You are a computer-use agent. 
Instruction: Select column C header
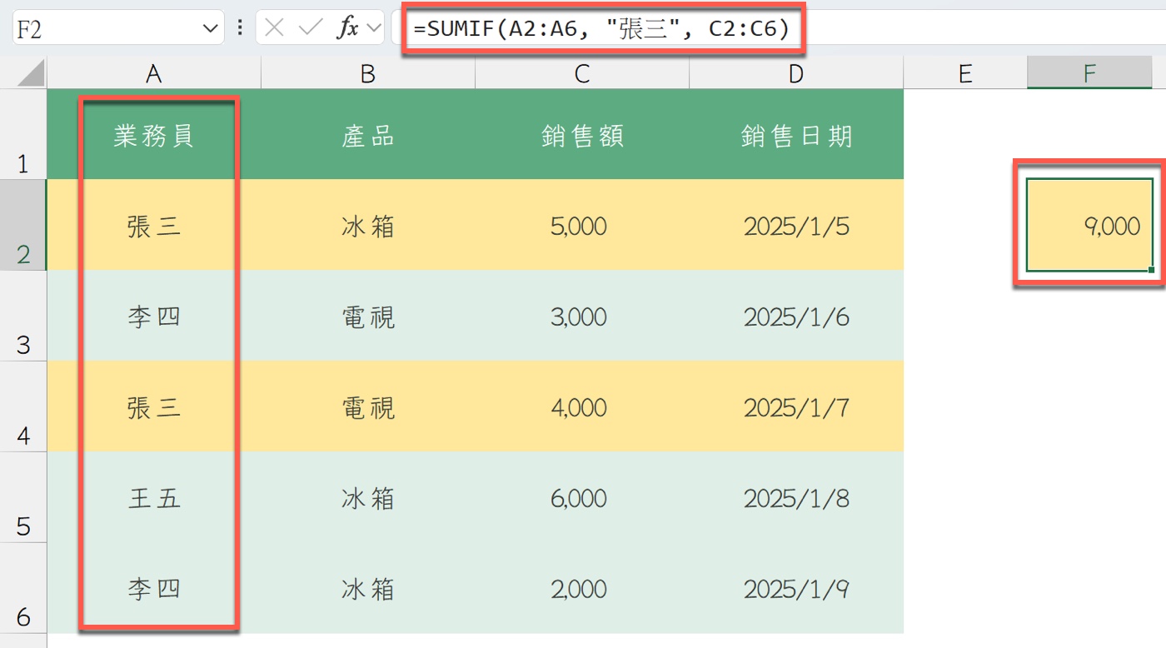581,74
